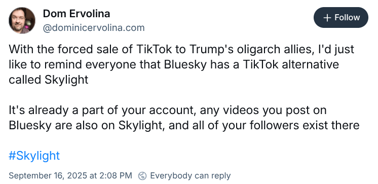
Task: Click the plus icon inside Follow button
Action: [327, 18]
